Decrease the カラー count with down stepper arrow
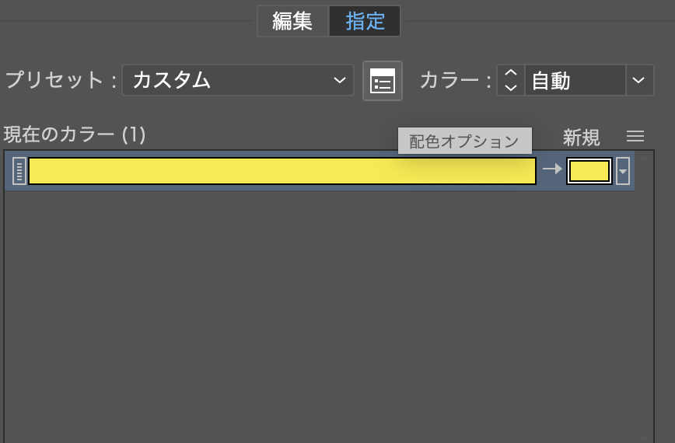675x443 pixels. tap(511, 87)
